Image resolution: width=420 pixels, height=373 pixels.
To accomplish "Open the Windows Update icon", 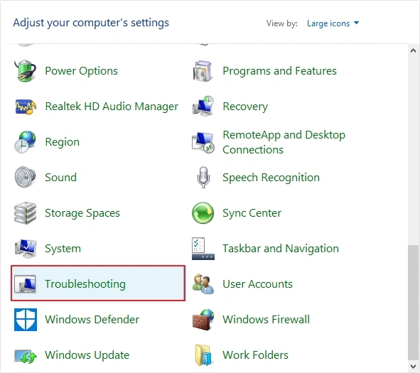I will [x=25, y=356].
